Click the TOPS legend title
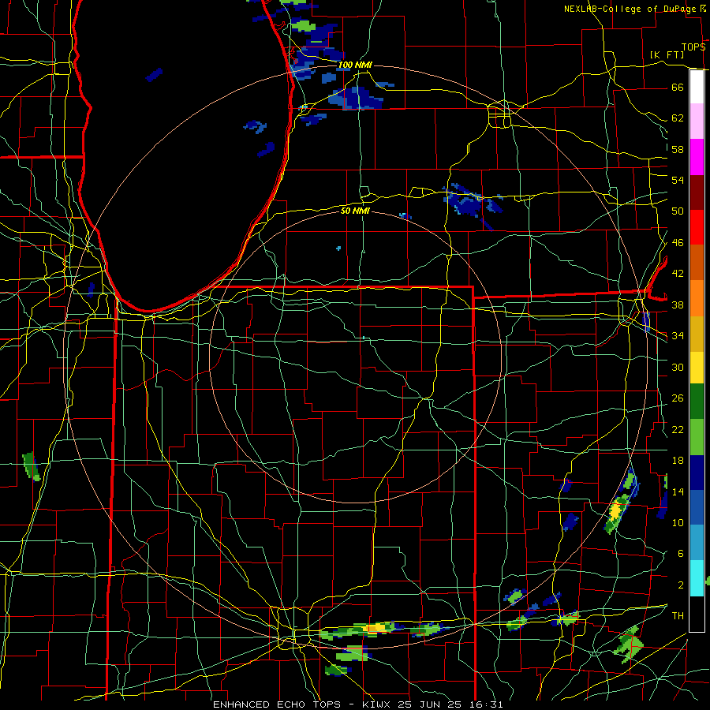The width and height of the screenshot is (710, 710). [693, 47]
